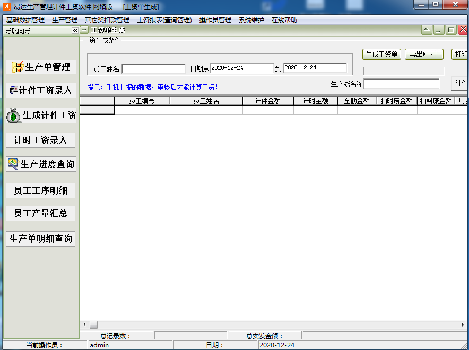The image size is (469, 350).
Task: Click the money bag 生成计件工资 icon
Action: tap(14, 116)
